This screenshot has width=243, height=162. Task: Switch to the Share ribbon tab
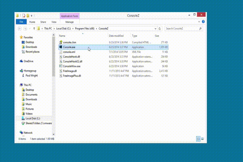43,22
